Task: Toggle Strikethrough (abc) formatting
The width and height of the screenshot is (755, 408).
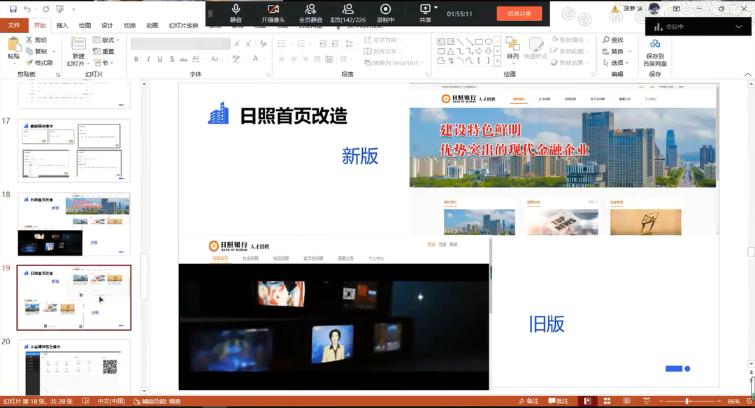Action: point(183,59)
